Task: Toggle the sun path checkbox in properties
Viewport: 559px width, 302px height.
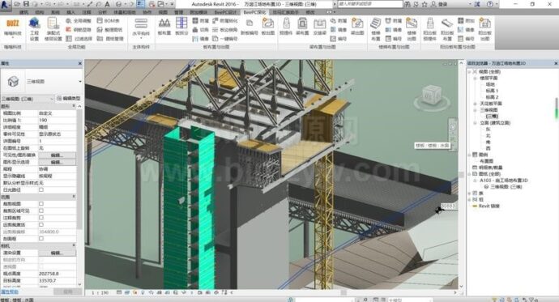Action: click(41, 189)
